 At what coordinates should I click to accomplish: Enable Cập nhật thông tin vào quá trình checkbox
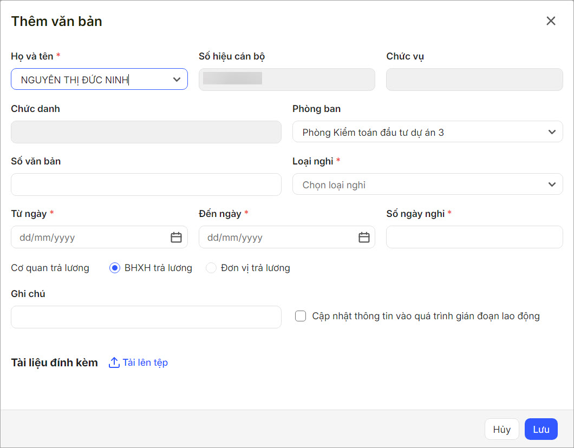point(301,316)
